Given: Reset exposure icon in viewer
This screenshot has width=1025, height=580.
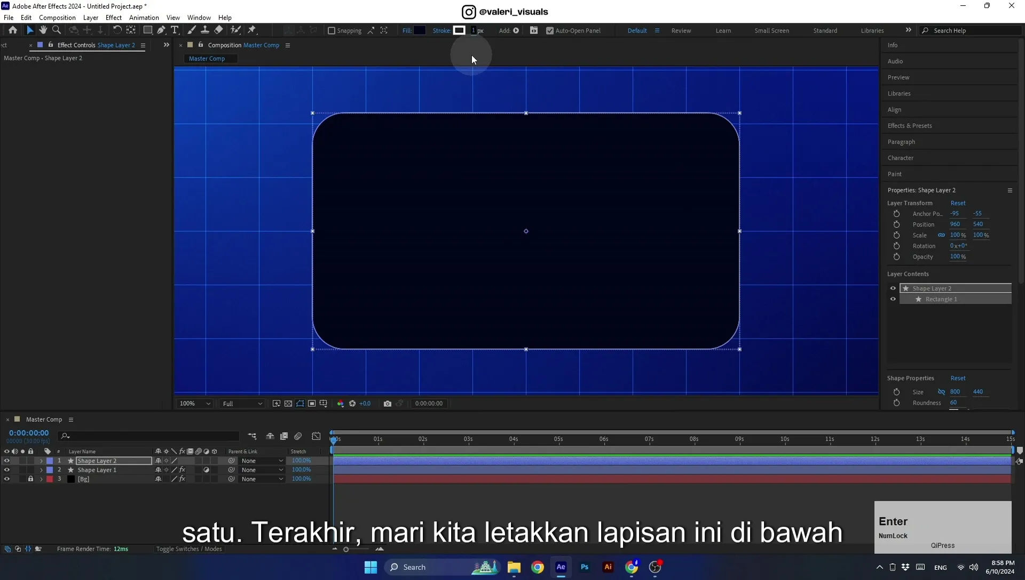Looking at the screenshot, I should [x=352, y=404].
